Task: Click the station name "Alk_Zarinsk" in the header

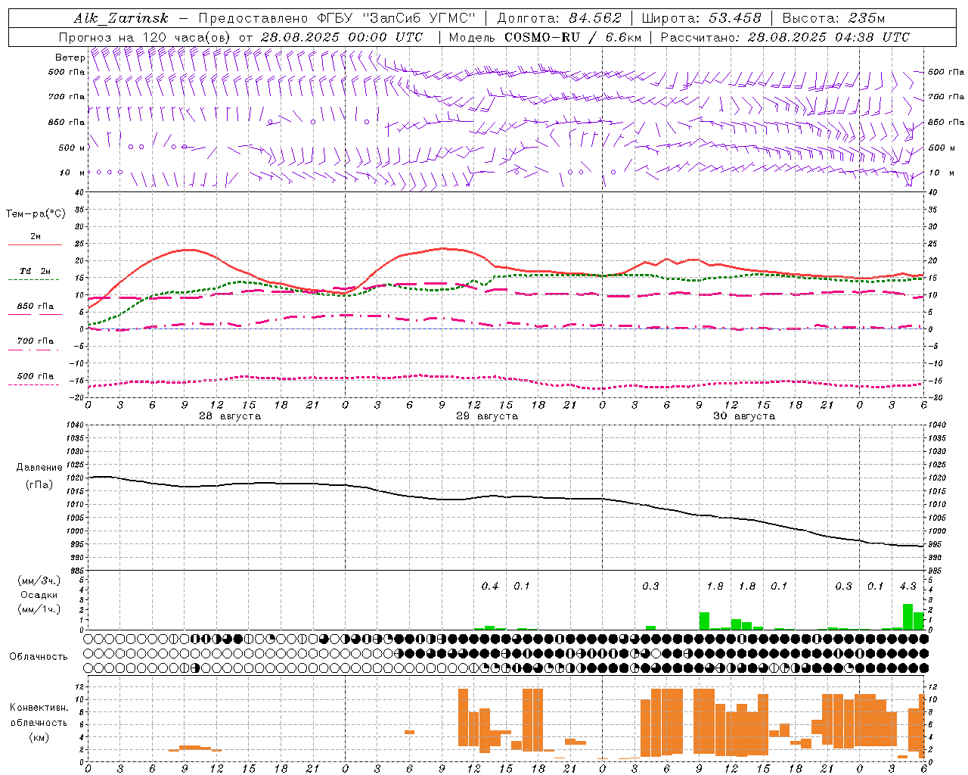Action: coord(121,18)
